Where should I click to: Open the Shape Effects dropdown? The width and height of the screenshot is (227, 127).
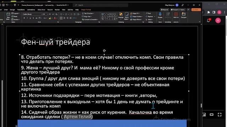(x=136, y=19)
